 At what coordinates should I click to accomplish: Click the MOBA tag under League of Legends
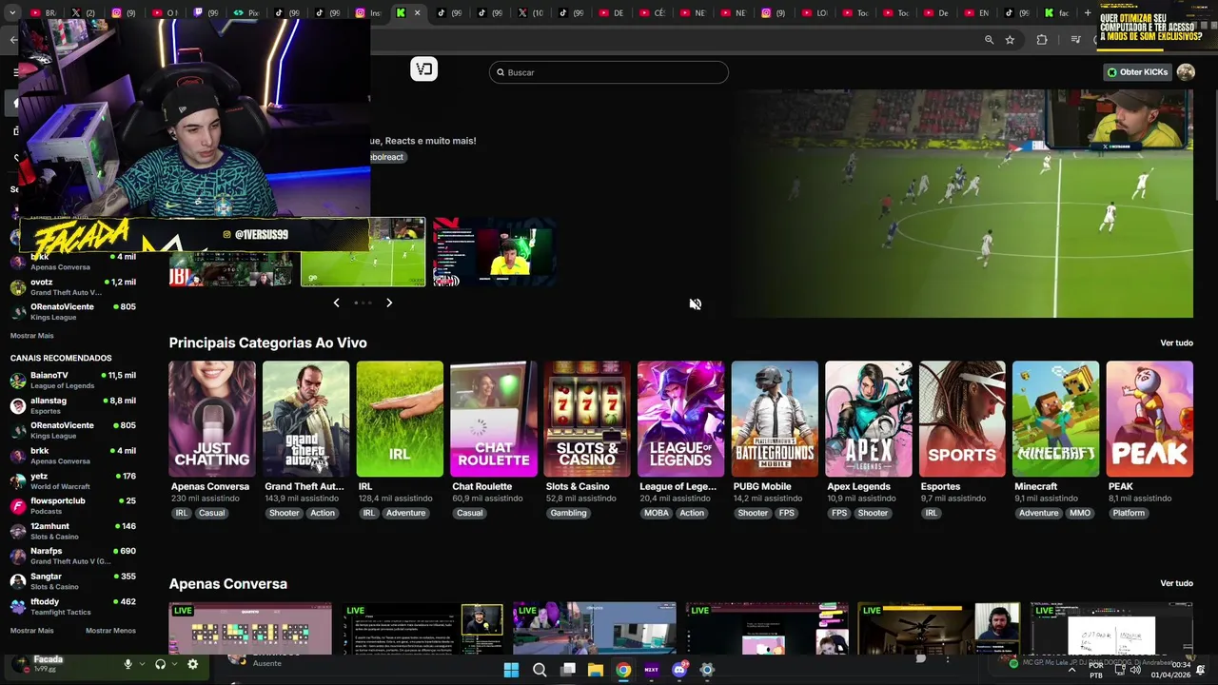657,513
